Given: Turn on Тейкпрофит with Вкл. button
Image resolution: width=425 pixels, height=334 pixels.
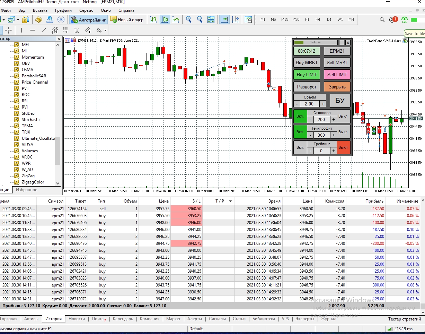Looking at the screenshot, I should click(x=300, y=132).
